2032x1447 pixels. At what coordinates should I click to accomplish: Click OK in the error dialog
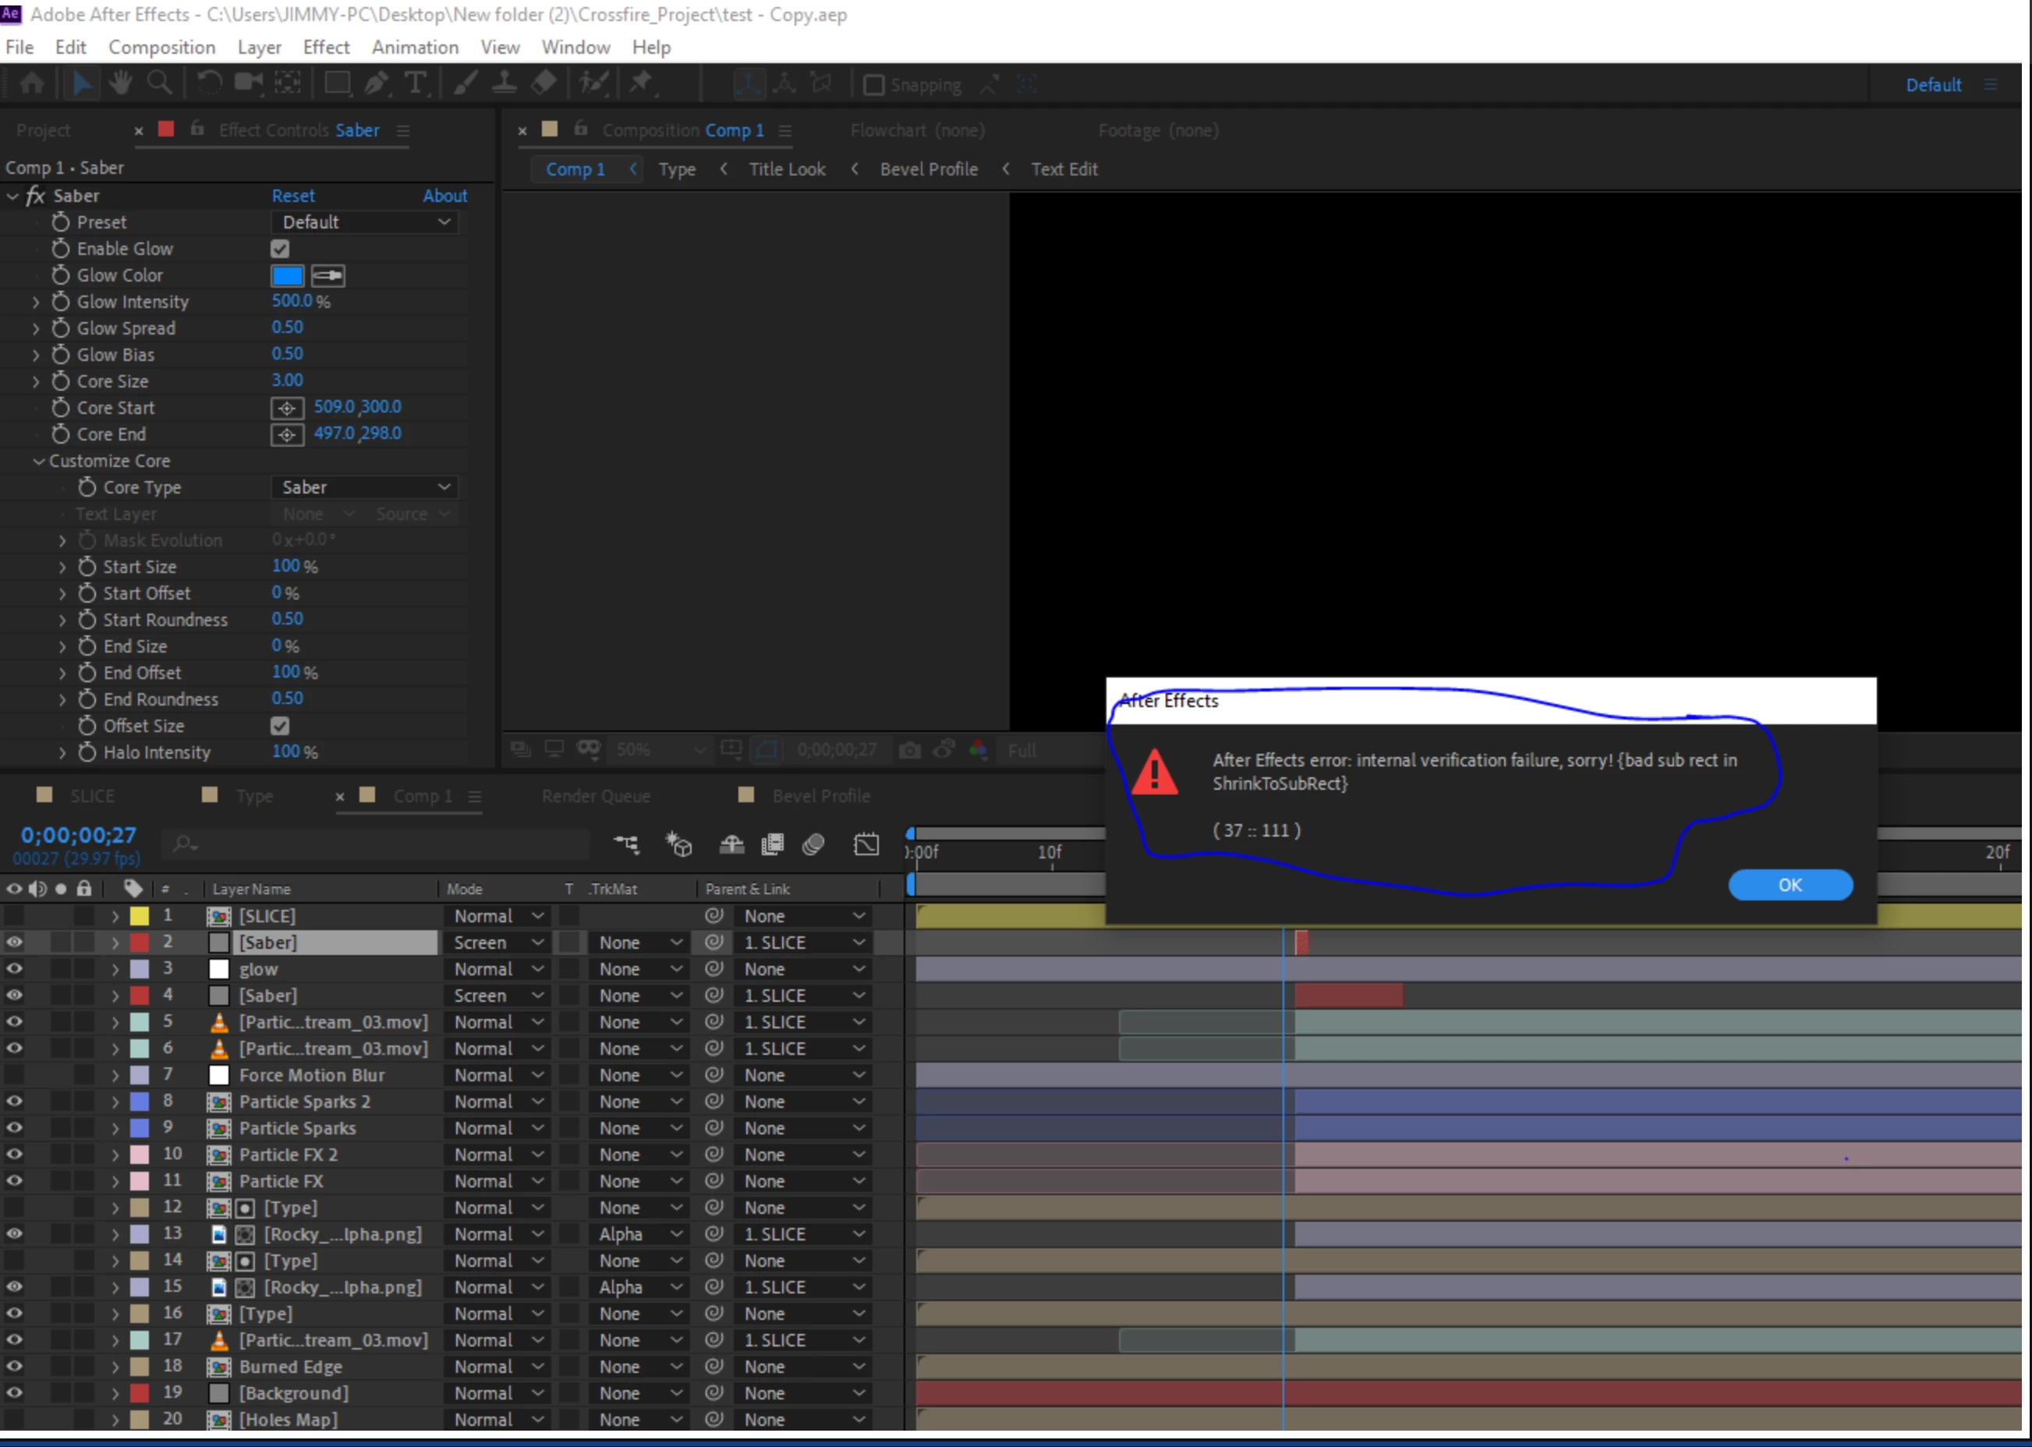[1790, 885]
